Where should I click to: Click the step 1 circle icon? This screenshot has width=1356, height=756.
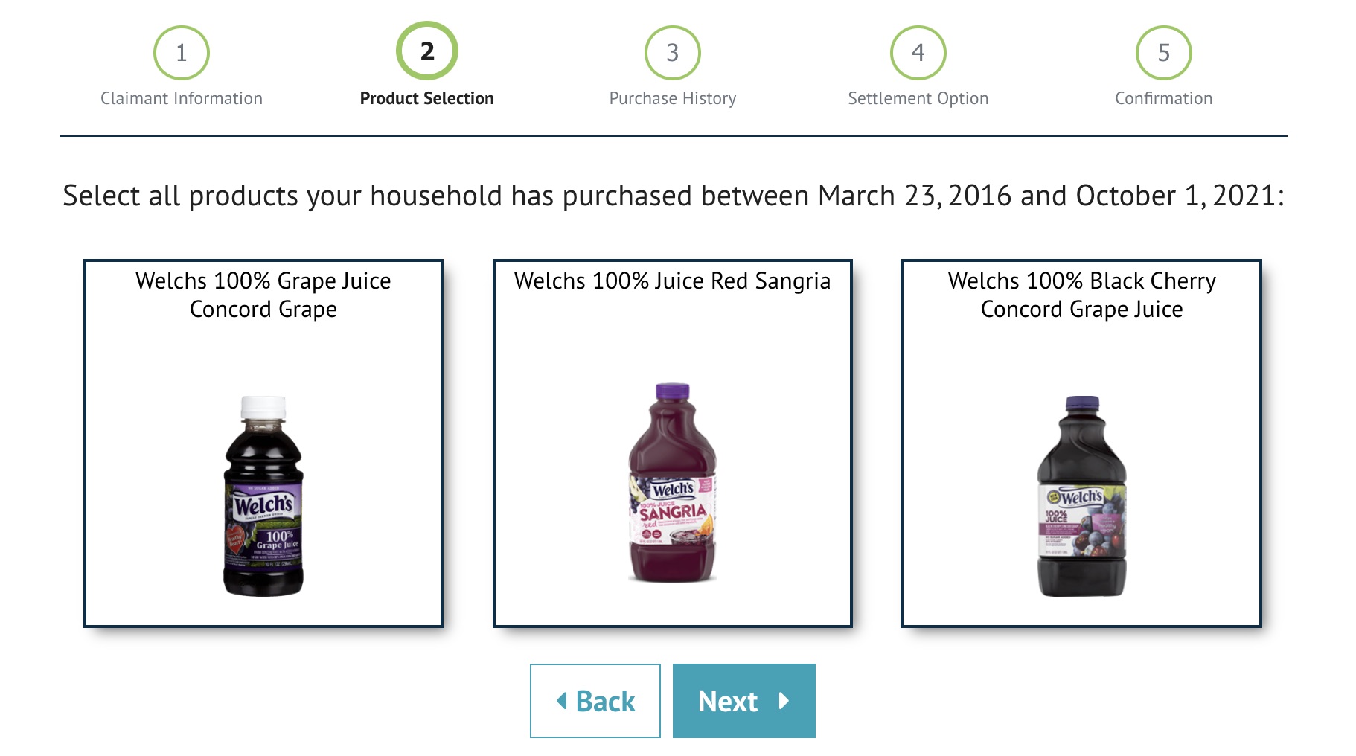click(181, 53)
